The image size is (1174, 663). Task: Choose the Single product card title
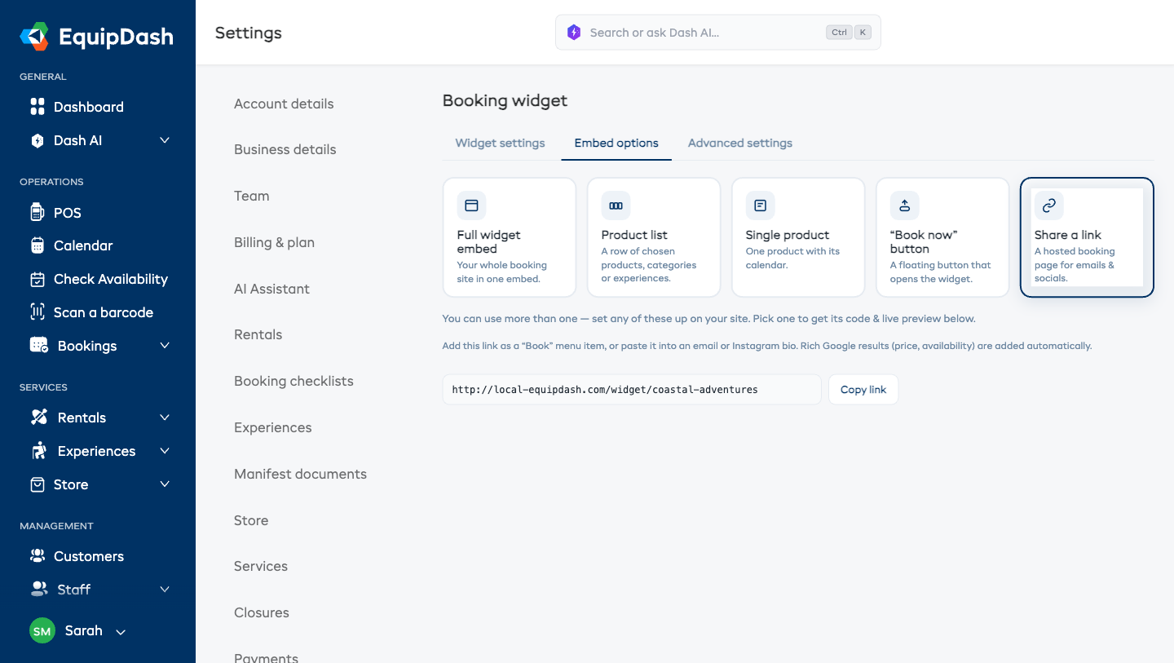(x=788, y=235)
